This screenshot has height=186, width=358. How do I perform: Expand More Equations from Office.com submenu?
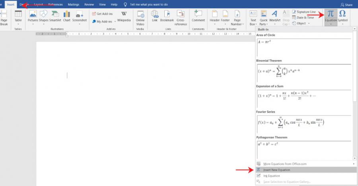(x=354, y=164)
